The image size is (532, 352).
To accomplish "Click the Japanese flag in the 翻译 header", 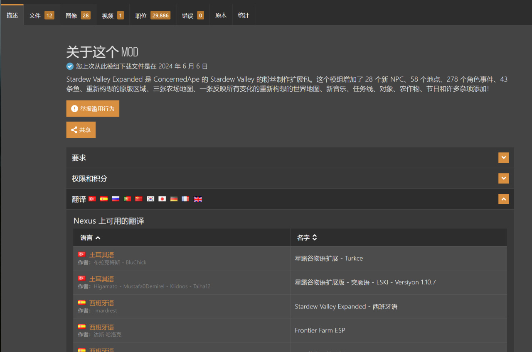I will coord(162,199).
